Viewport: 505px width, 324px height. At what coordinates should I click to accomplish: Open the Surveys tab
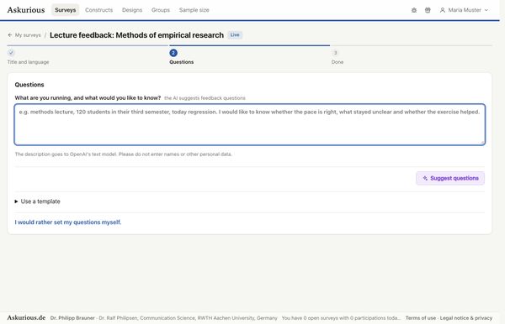(66, 10)
